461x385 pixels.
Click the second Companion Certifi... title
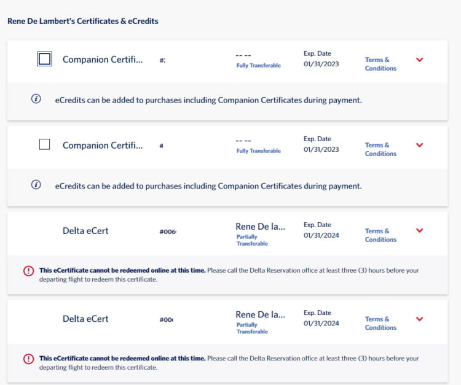[x=103, y=146]
